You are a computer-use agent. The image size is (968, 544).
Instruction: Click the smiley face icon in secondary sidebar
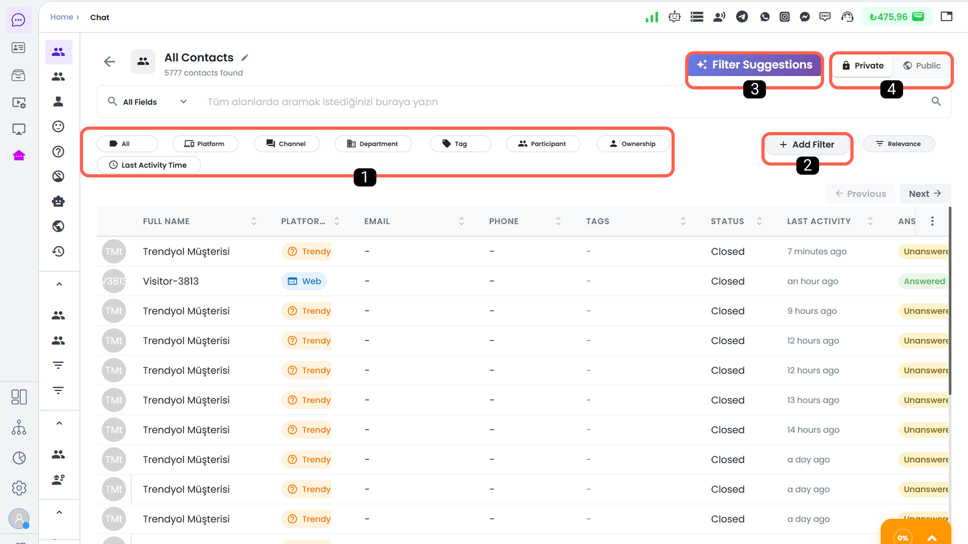[x=58, y=127]
